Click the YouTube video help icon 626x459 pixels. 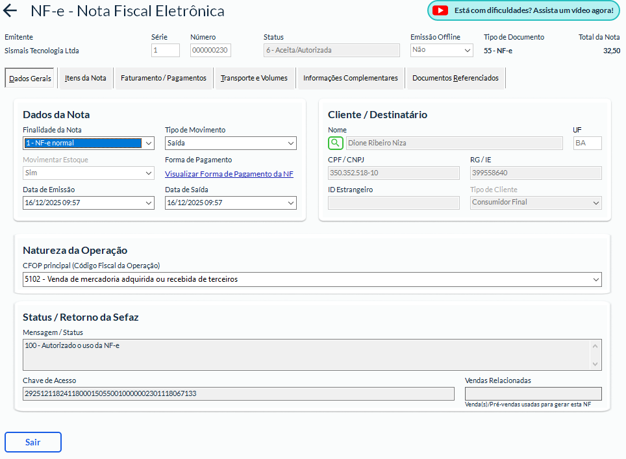(x=440, y=10)
